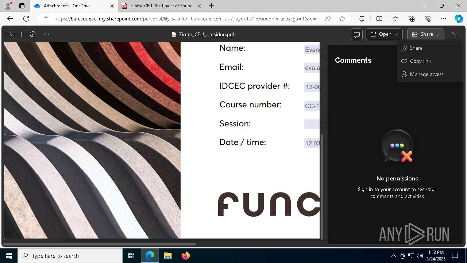This screenshot has width=467, height=263.
Task: Click the Name form field
Action: (312, 50)
